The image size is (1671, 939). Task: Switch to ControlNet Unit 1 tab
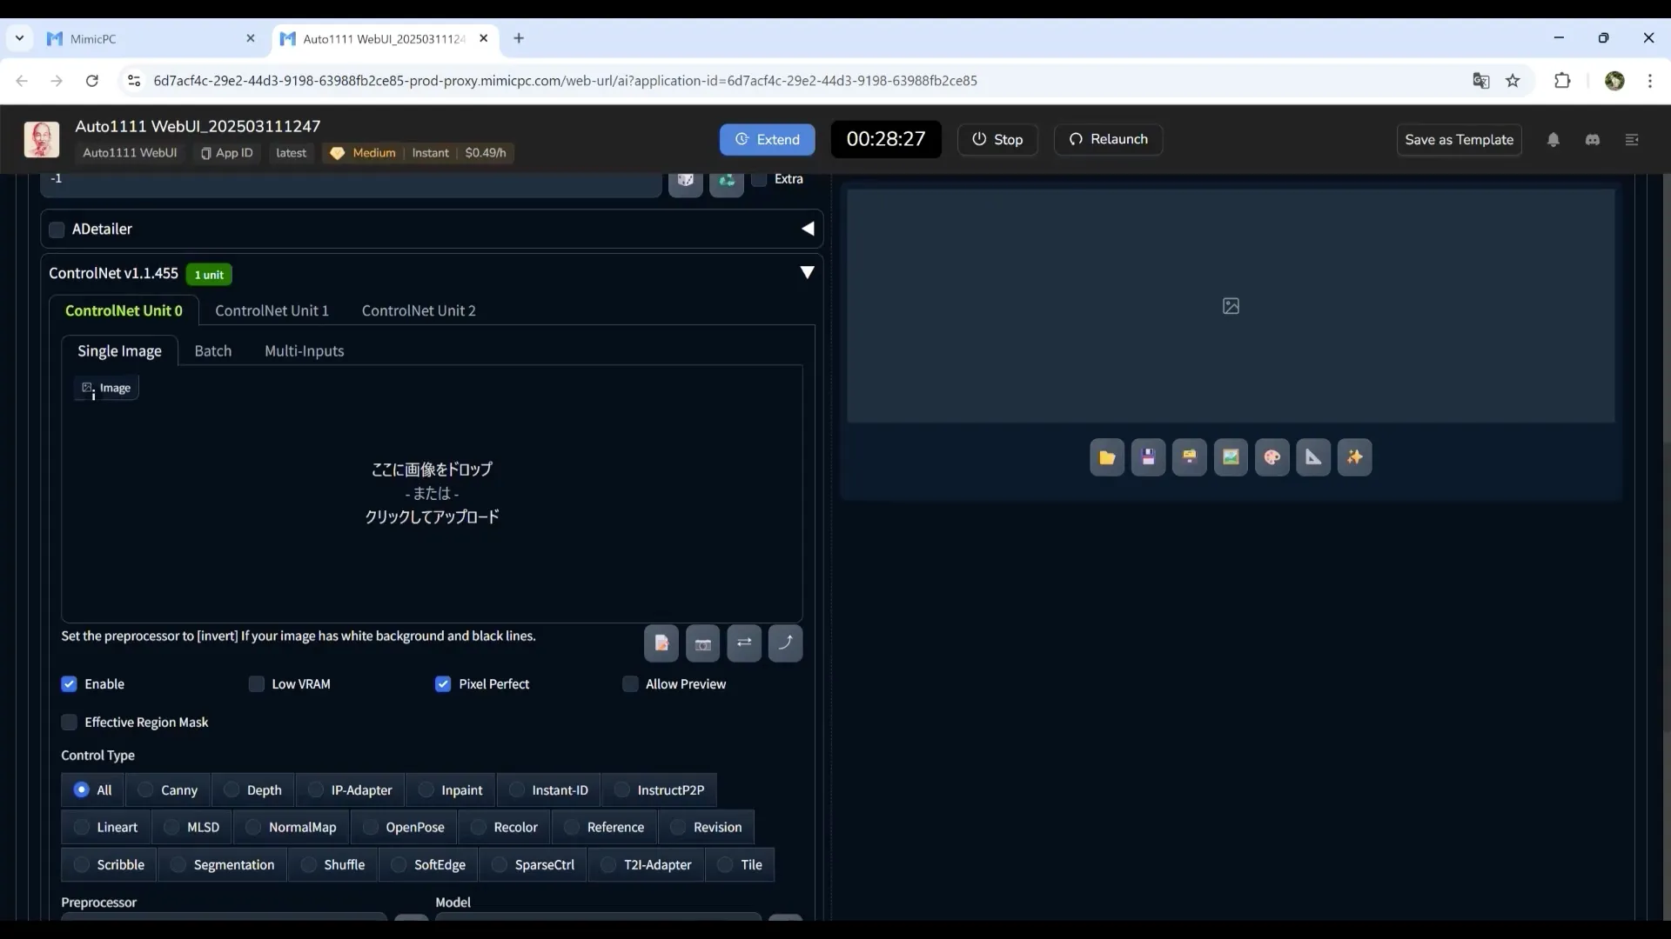[x=272, y=310]
